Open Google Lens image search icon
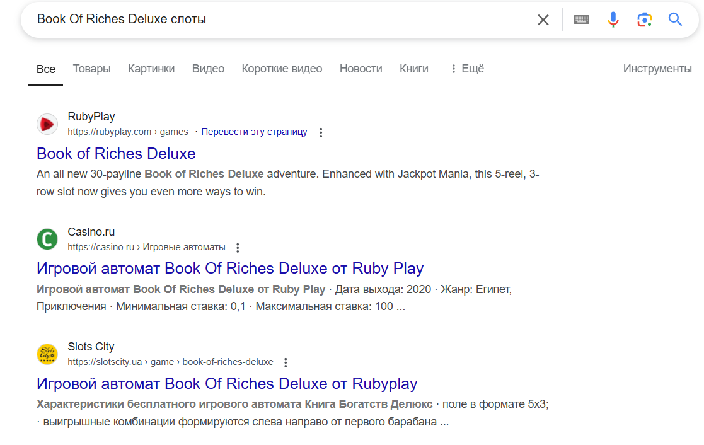 [644, 20]
